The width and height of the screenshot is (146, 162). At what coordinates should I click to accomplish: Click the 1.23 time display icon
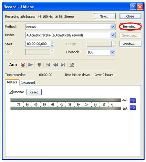pos(72,65)
